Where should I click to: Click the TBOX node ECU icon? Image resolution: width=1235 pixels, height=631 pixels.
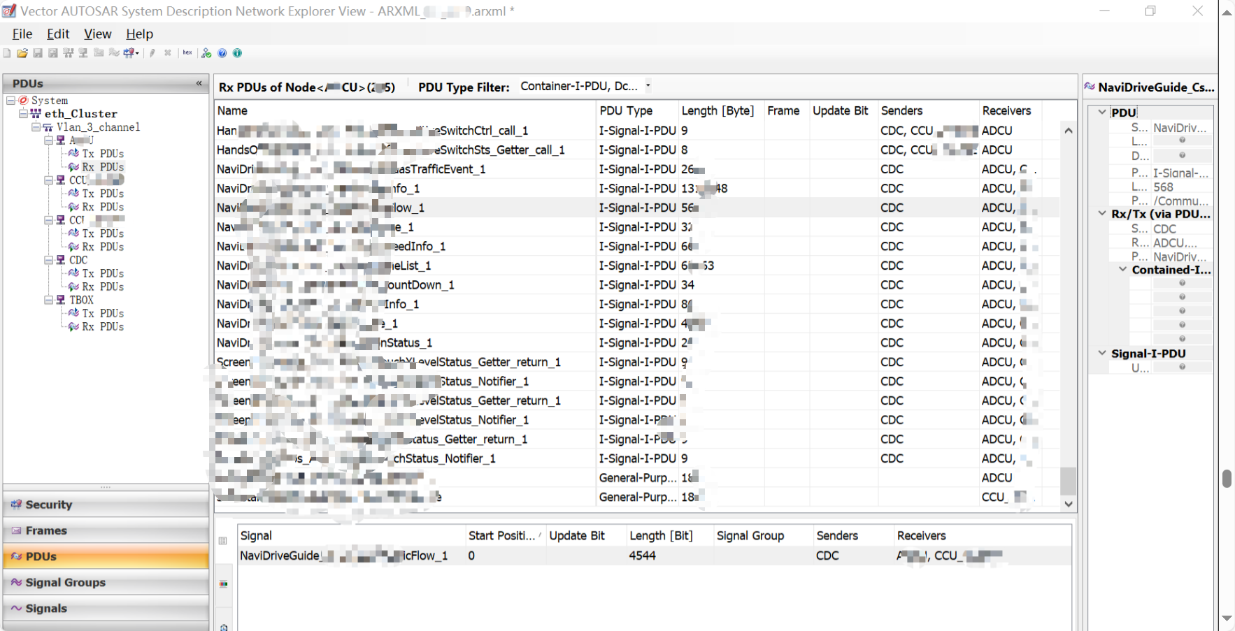(61, 300)
